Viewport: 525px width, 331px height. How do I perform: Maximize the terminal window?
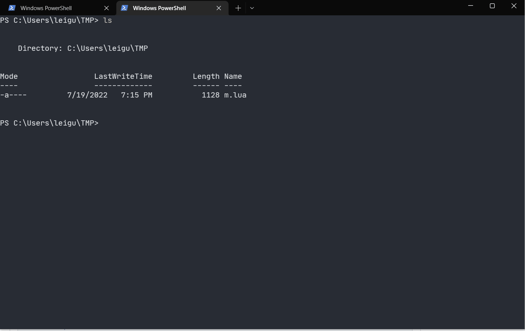(x=492, y=6)
